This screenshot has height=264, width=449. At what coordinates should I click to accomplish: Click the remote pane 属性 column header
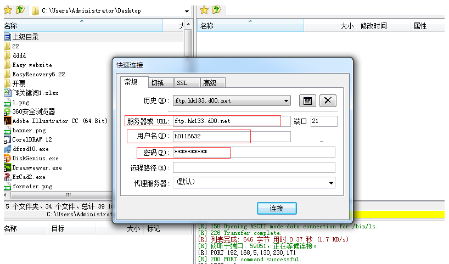pos(427,26)
